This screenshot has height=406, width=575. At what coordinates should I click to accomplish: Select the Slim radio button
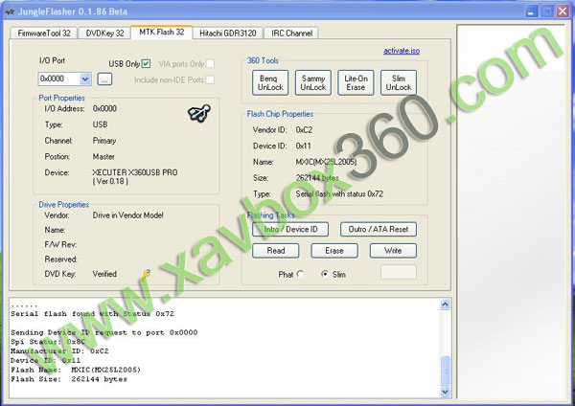(325, 274)
